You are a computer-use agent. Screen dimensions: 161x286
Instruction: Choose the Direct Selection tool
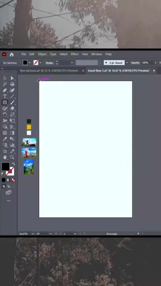pyautogui.click(x=12, y=78)
